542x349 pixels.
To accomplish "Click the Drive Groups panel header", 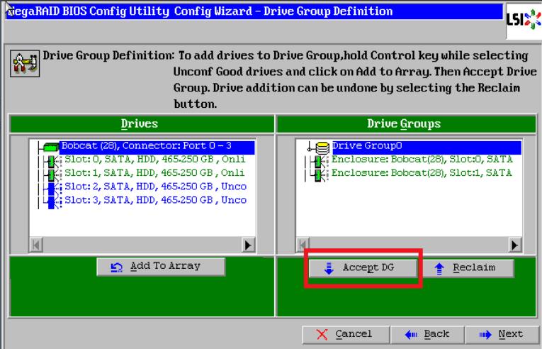I will pos(407,124).
